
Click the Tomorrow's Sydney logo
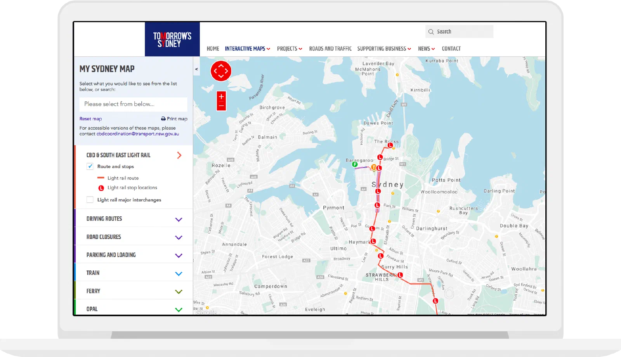coord(172,39)
